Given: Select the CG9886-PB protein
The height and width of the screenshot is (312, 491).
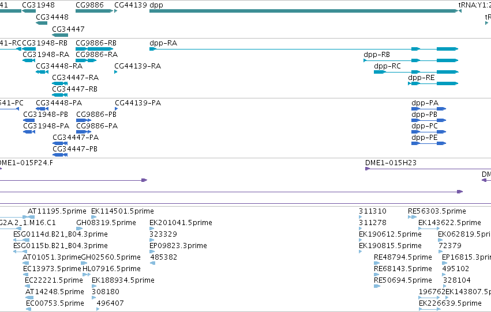Looking at the screenshot, I should click(x=84, y=120).
